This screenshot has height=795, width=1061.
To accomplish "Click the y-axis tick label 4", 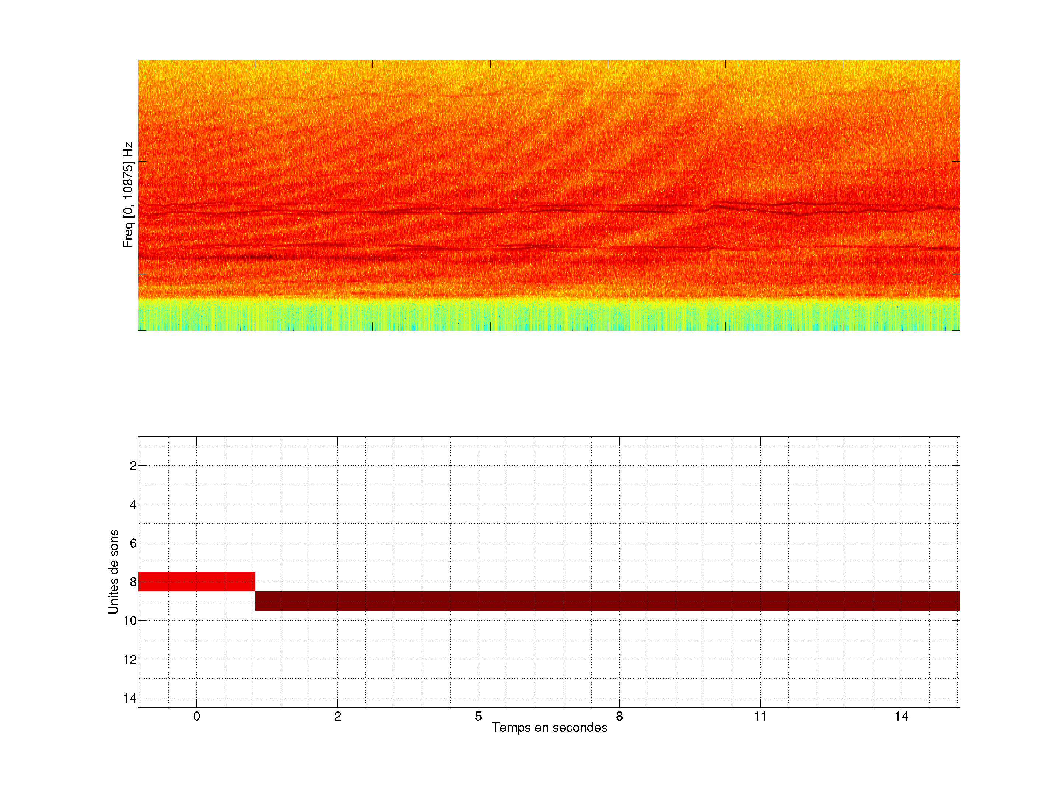I will (x=133, y=505).
